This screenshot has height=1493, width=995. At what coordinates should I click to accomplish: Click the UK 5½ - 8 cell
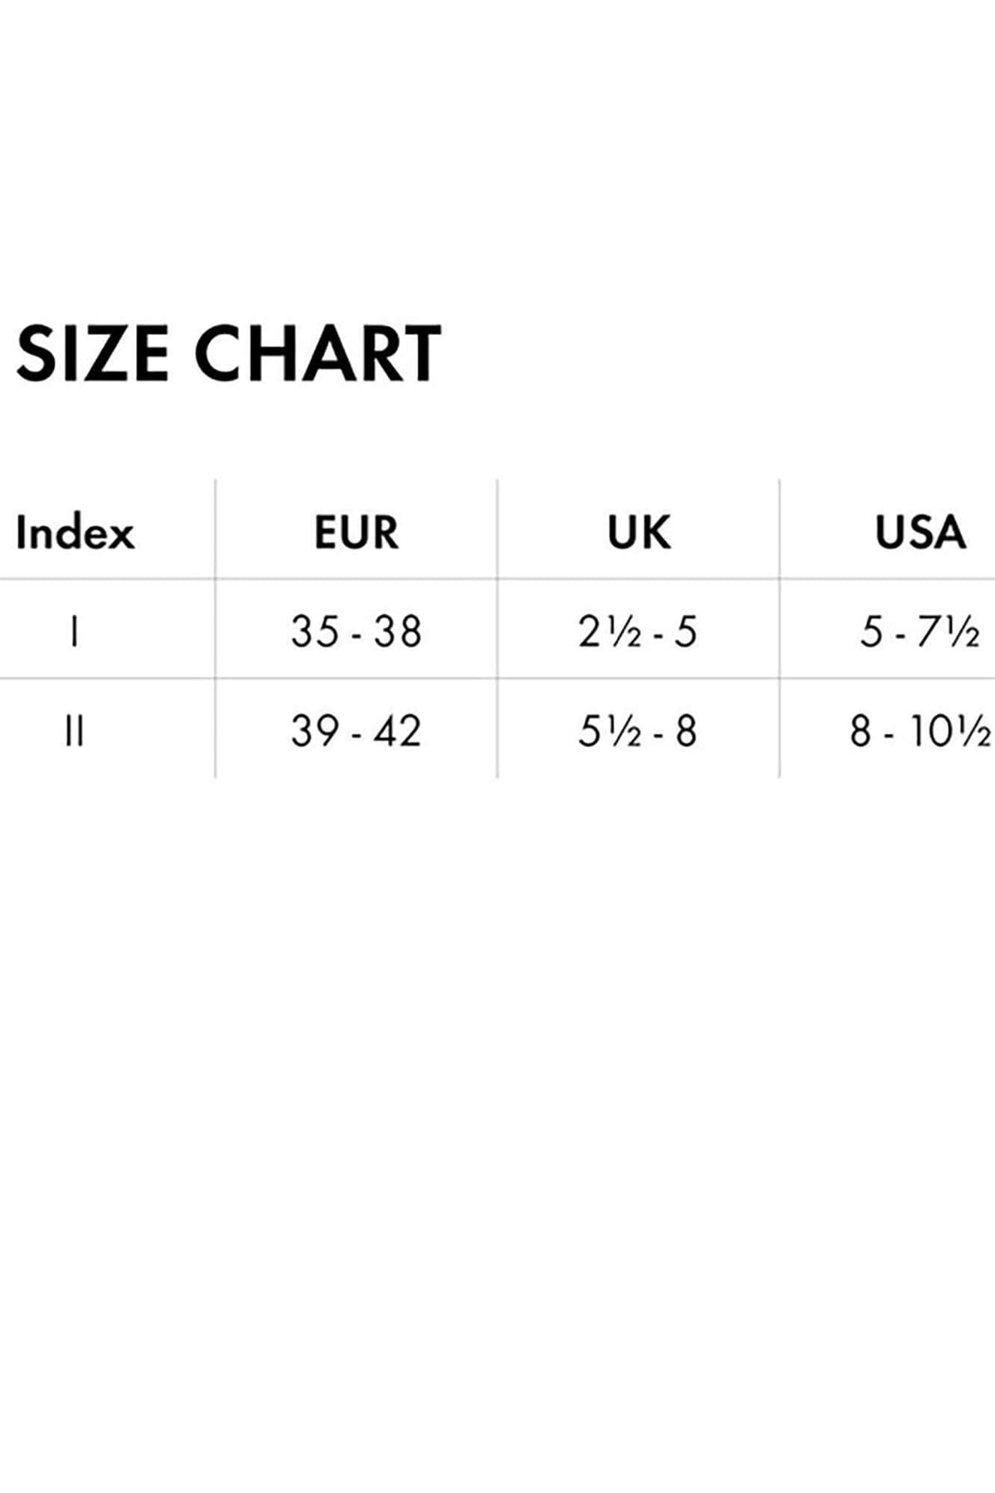coord(638,732)
